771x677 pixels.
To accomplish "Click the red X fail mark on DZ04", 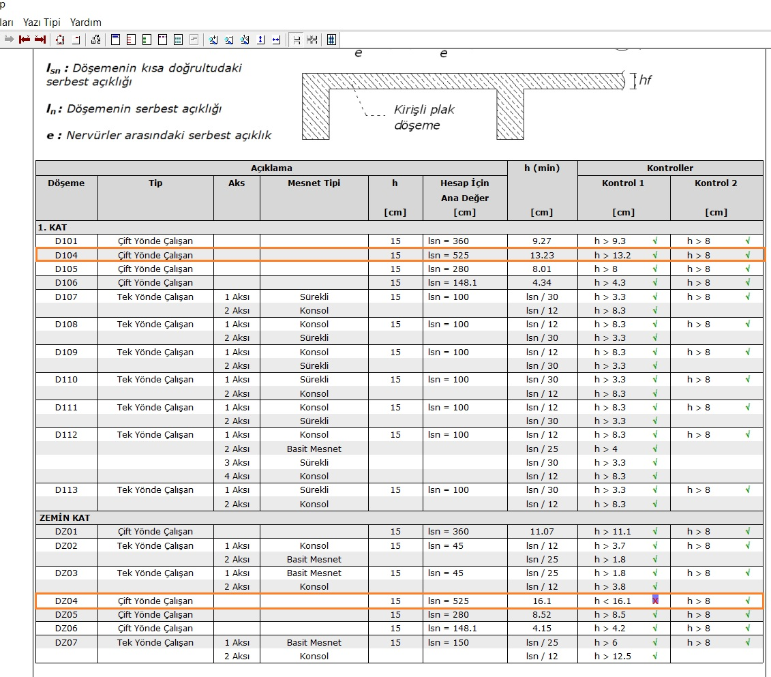I will (655, 600).
